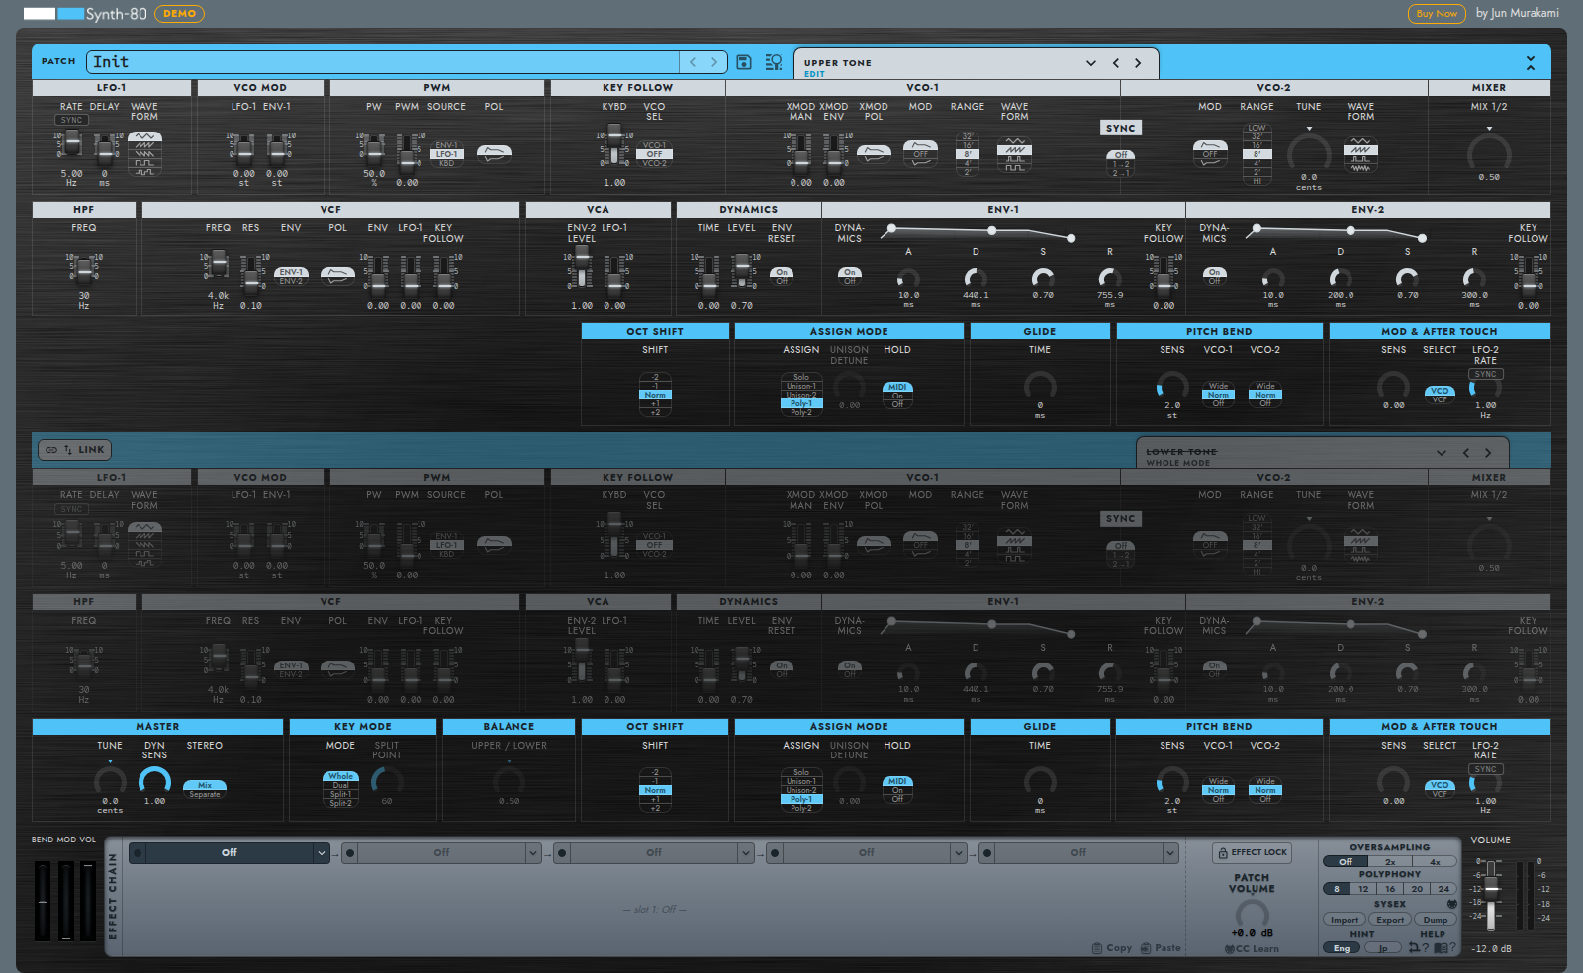Toggle the EFFECT LOCK button
1583x973 pixels.
[1252, 852]
